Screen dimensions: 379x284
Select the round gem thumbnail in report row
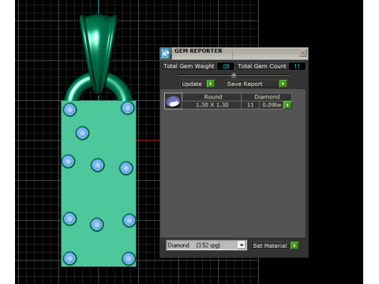point(173,101)
